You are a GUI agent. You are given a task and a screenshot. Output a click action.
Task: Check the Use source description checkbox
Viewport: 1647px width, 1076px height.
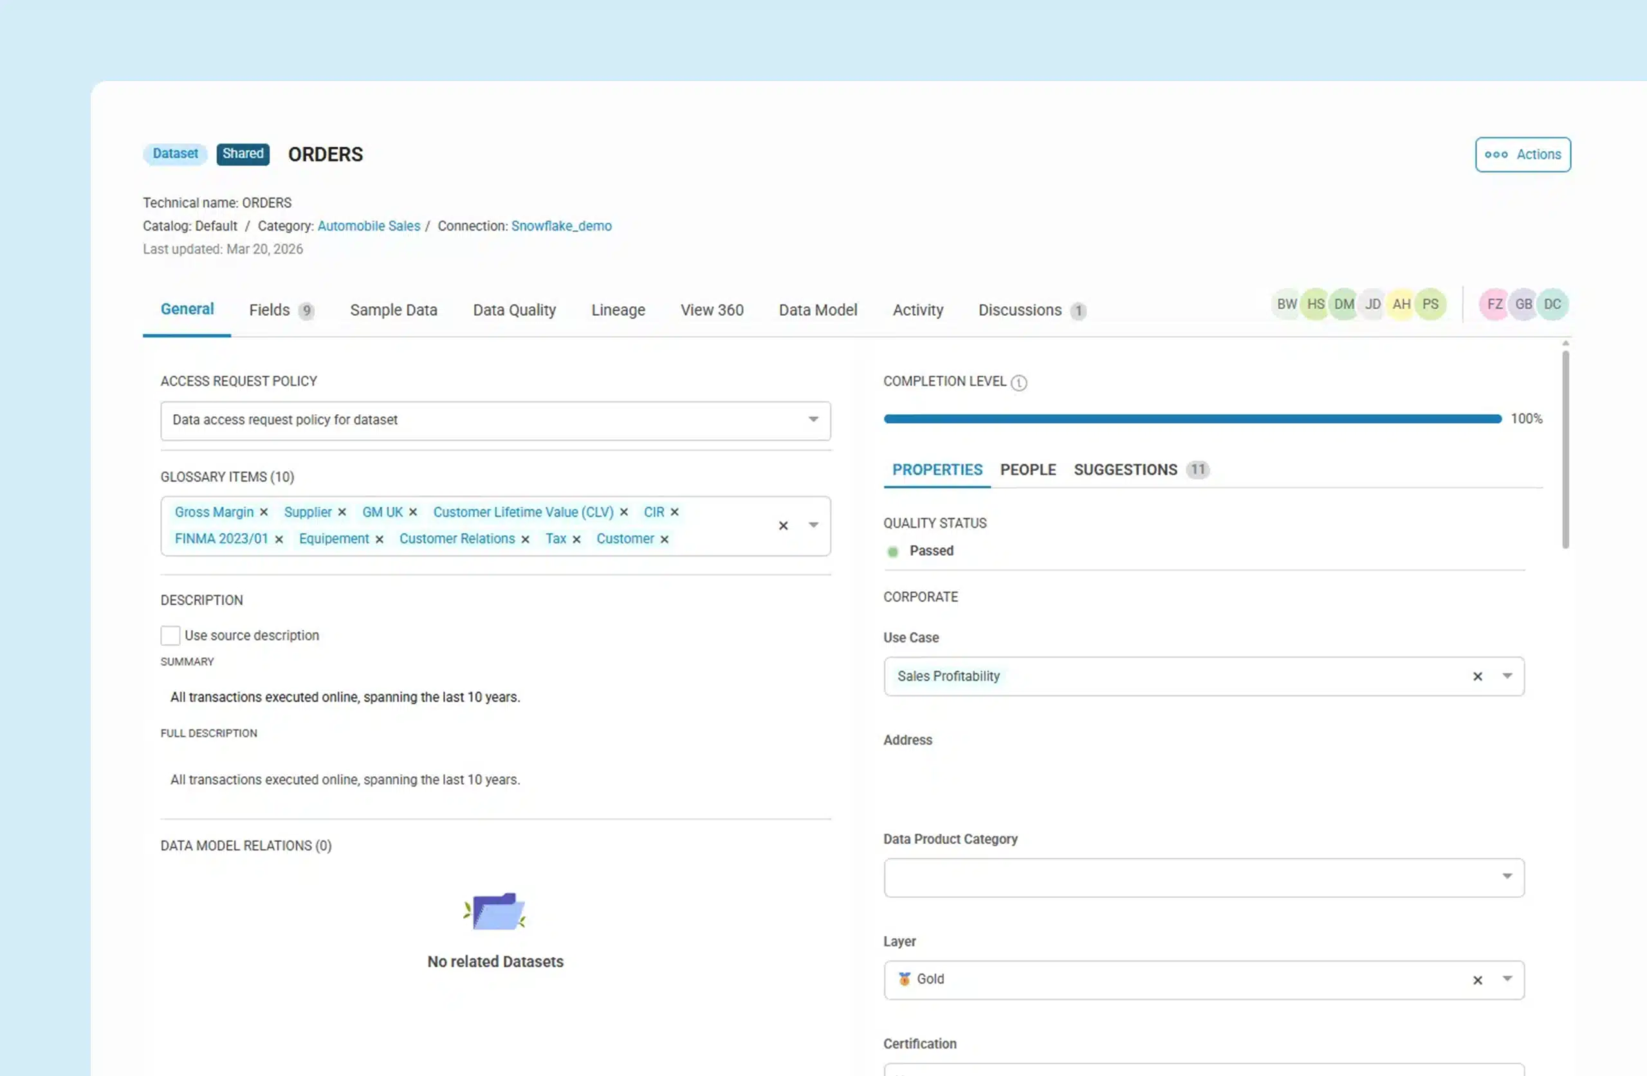(170, 635)
